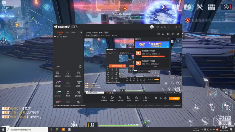The image size is (235, 132).
Task: Click the 修改 button beside stream title
Action: 106,33
